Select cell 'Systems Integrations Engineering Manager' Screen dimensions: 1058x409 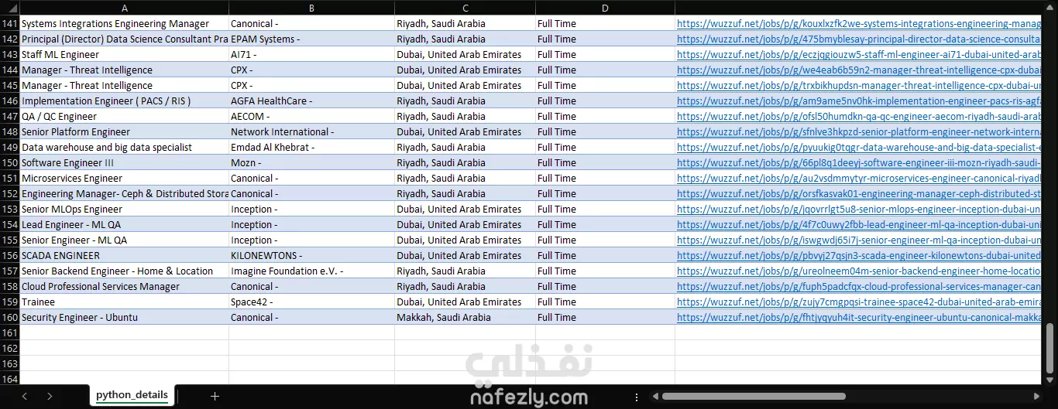125,23
